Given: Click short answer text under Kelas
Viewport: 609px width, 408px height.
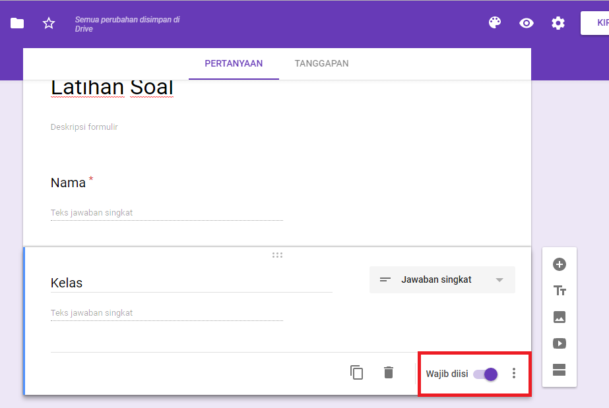Looking at the screenshot, I should [167, 312].
